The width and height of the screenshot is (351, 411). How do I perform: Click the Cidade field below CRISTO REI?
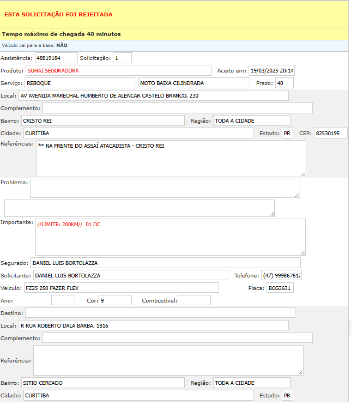tap(138, 134)
